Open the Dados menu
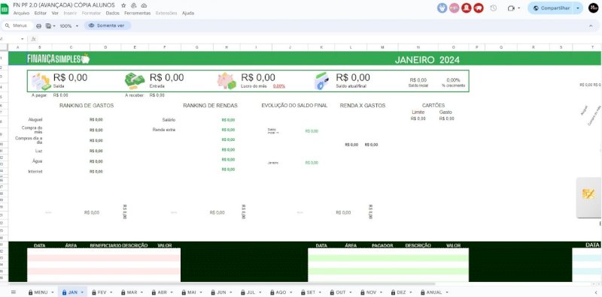Viewport: 602px width, 297px height. pos(112,13)
